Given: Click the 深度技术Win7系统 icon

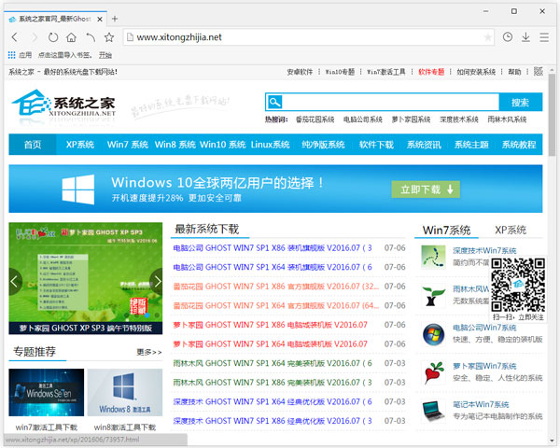Looking at the screenshot, I should [x=433, y=257].
